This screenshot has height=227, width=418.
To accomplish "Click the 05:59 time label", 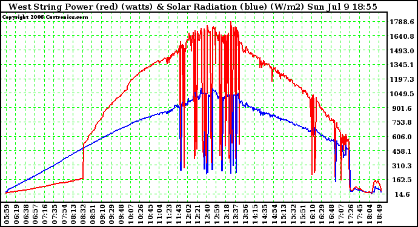I will point(7,214).
